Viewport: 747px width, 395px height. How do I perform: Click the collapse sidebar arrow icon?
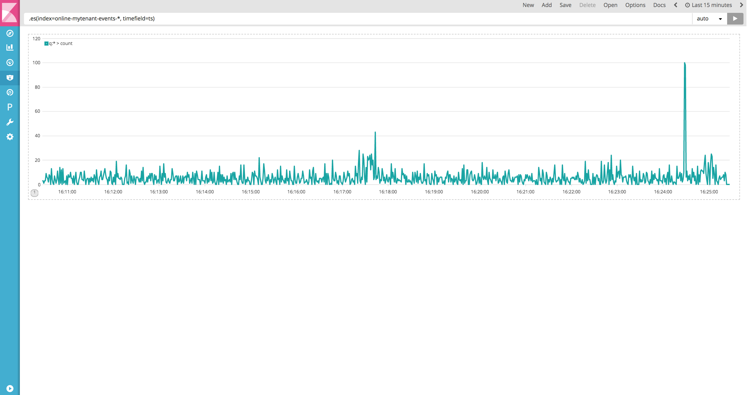10,389
